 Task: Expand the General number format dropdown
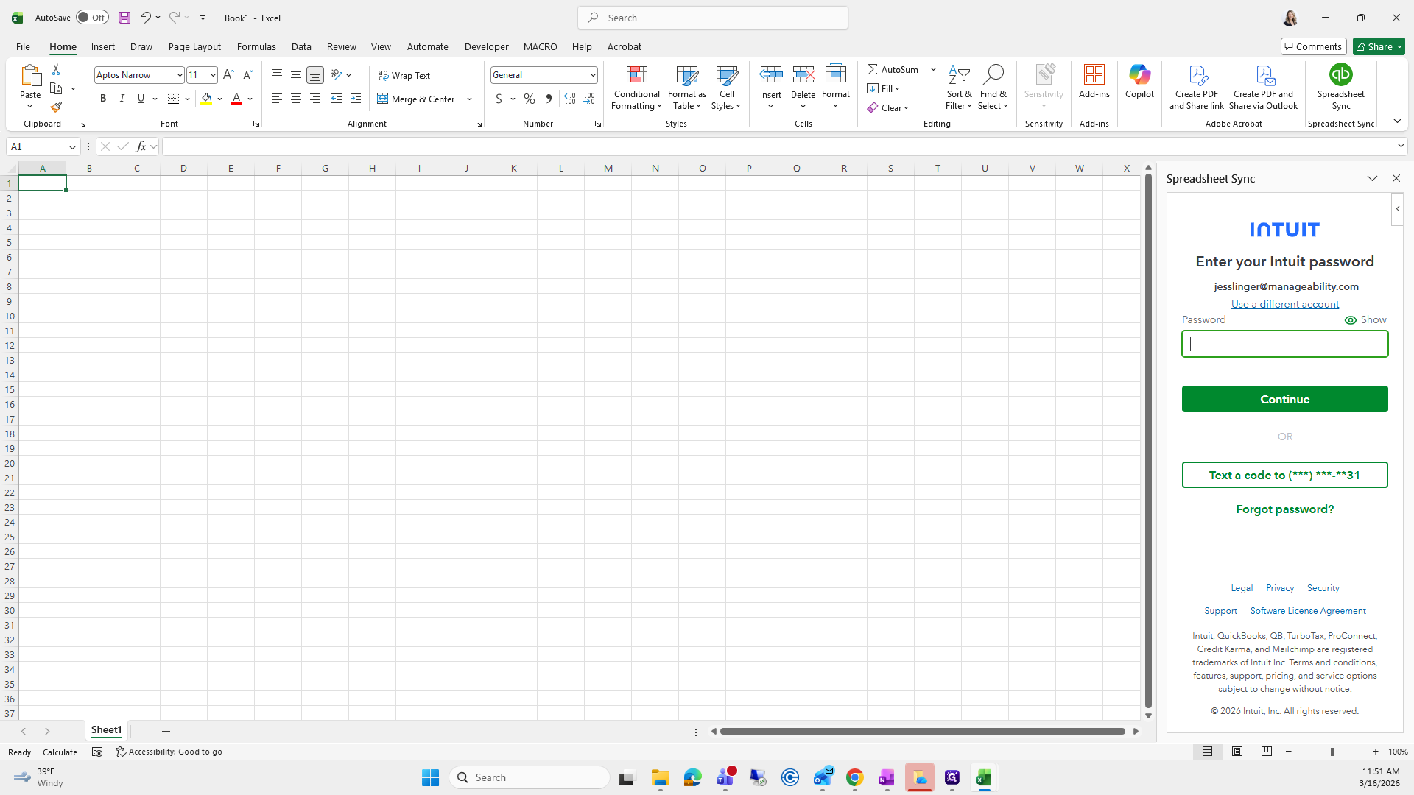click(x=592, y=75)
